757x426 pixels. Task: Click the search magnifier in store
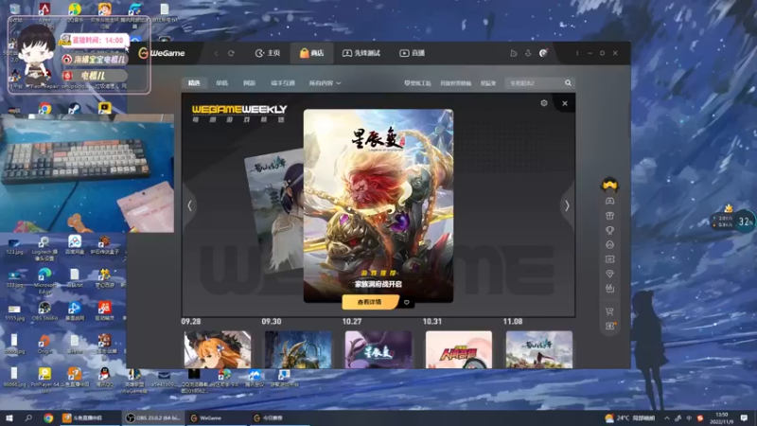point(569,83)
